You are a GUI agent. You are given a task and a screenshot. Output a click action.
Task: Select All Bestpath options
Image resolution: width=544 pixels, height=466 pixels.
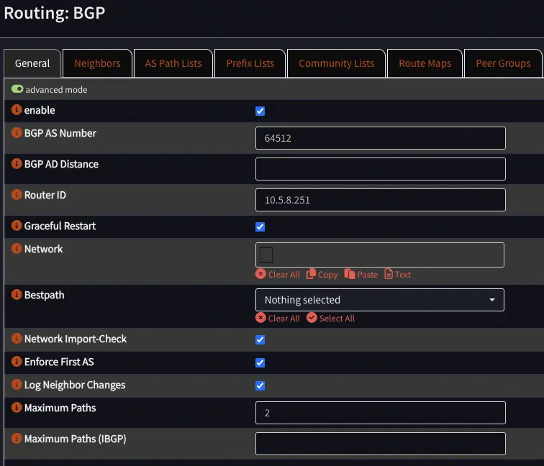click(330, 318)
